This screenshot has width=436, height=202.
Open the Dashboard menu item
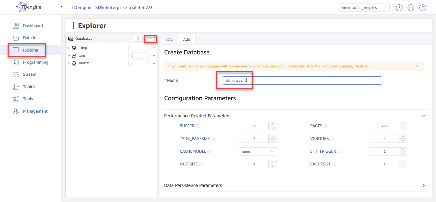(x=33, y=25)
